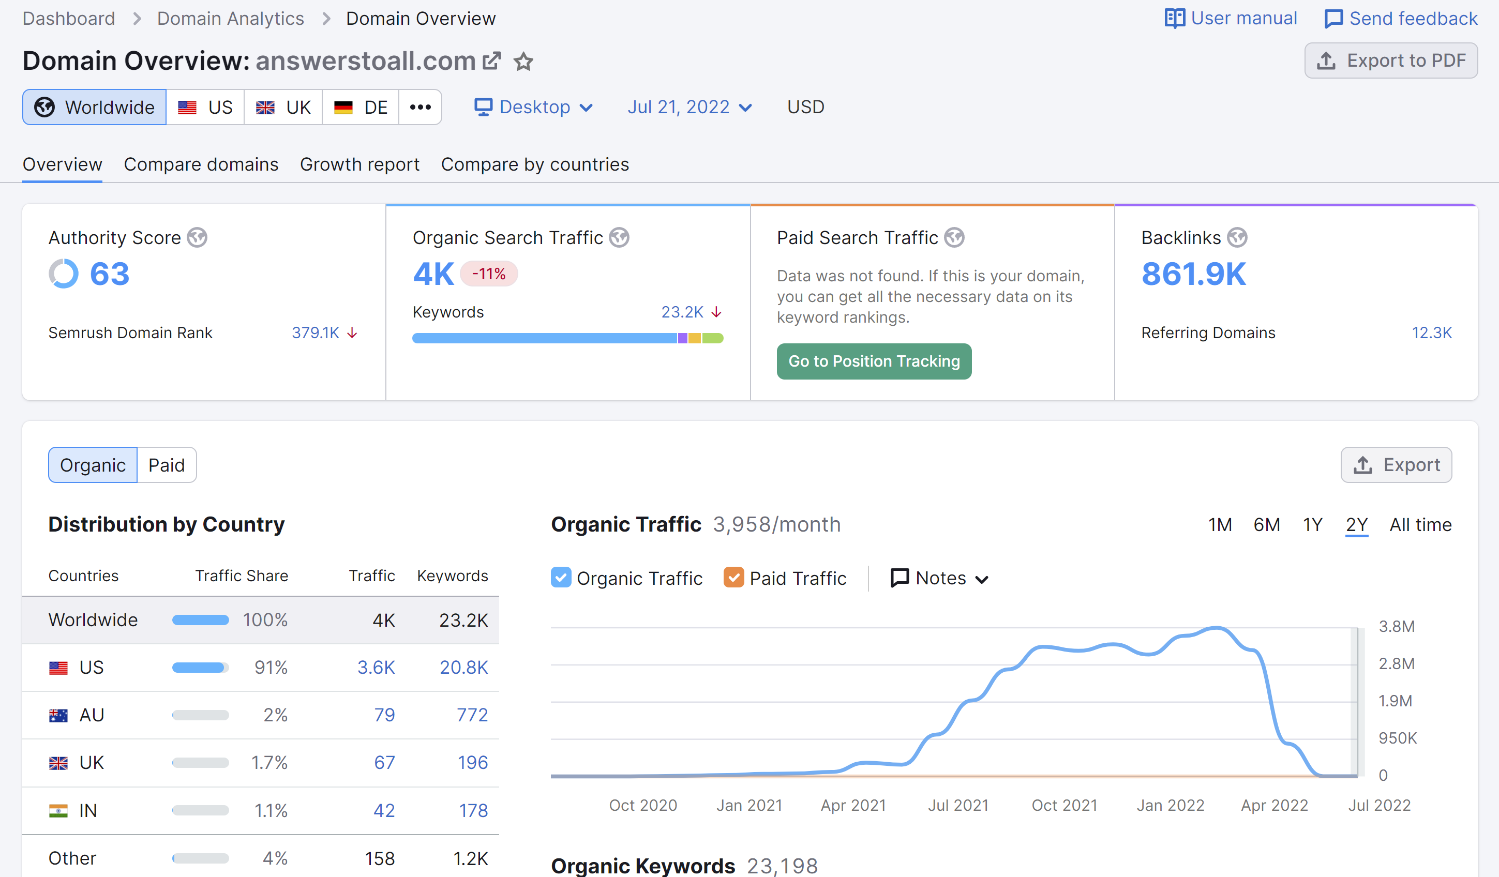
Task: Click the globe icon next to Authority Score
Action: tap(198, 237)
